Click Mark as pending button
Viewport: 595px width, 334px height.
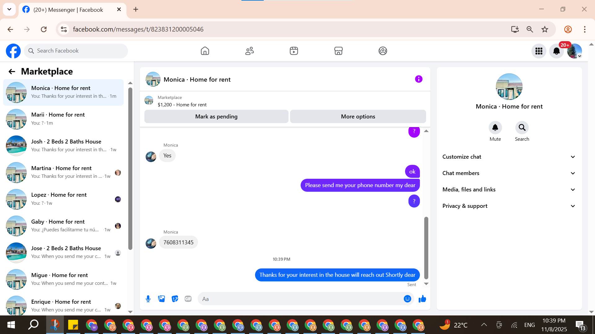click(216, 117)
